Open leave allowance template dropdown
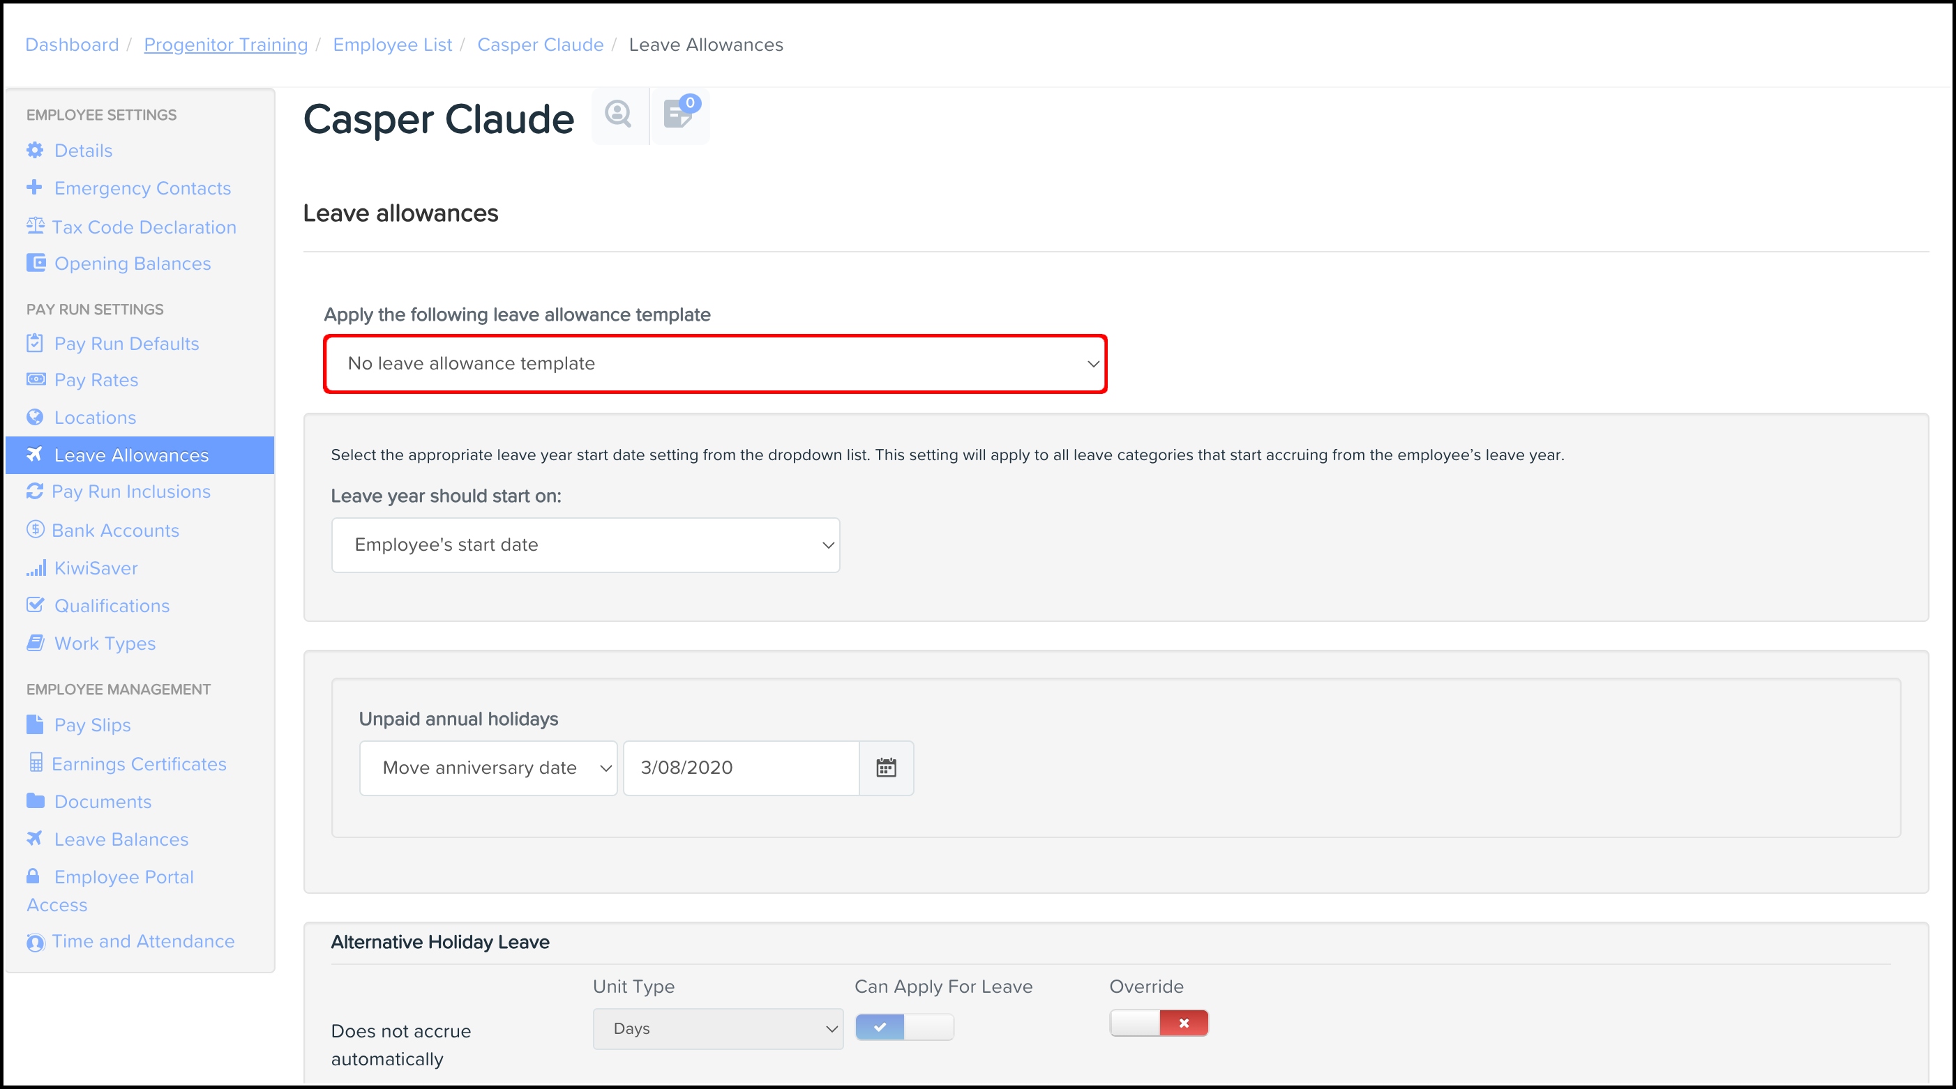 [714, 363]
